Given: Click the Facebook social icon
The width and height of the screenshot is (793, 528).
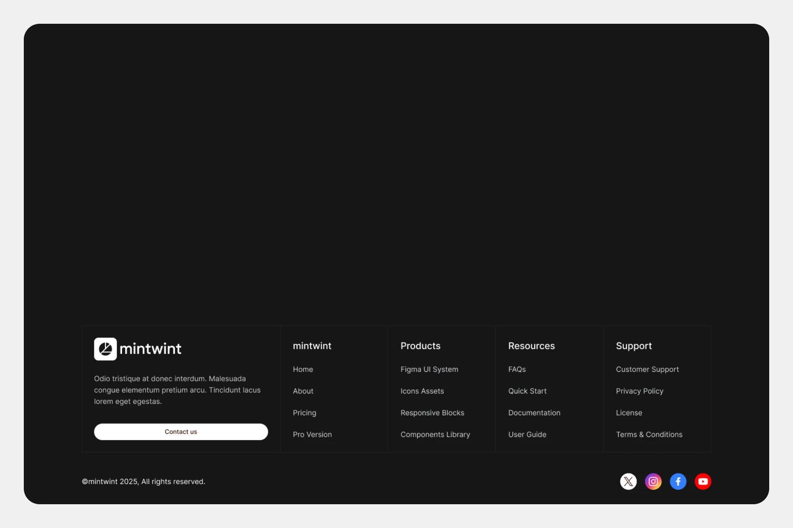Looking at the screenshot, I should coord(678,481).
